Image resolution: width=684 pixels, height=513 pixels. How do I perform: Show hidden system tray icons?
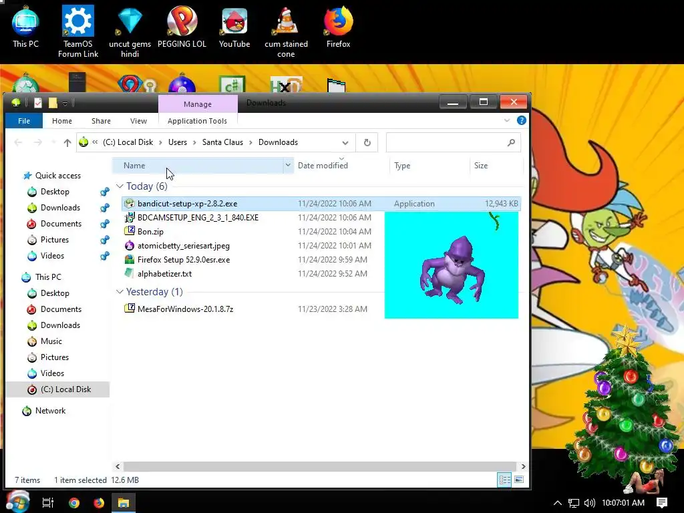coord(558,503)
